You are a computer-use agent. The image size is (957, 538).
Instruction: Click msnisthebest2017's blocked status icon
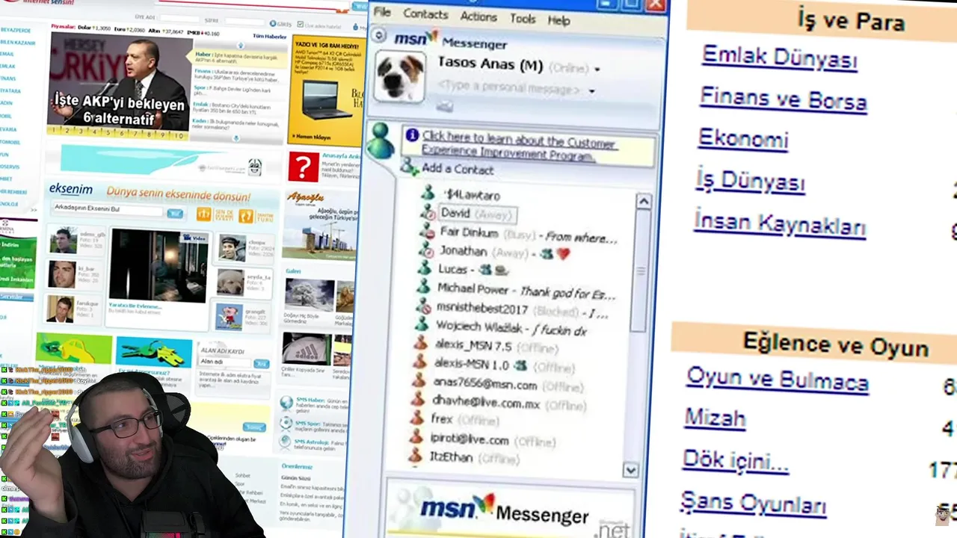coord(424,307)
